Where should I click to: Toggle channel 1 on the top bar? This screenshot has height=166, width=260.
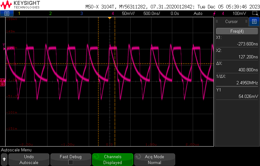click(19, 13)
